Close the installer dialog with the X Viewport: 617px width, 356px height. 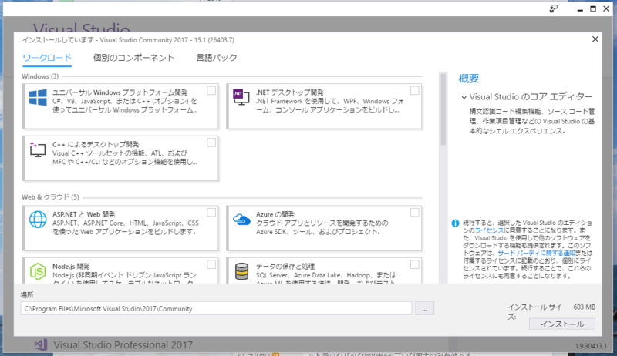595,39
